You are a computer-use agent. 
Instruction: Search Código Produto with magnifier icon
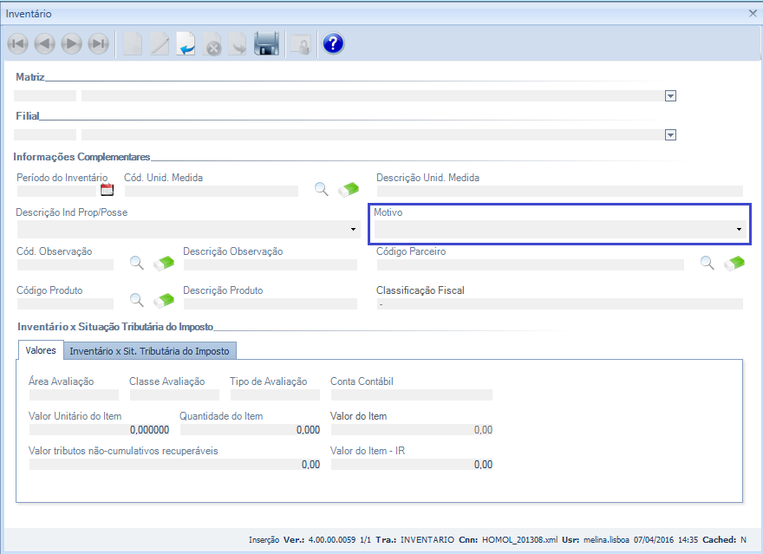(x=136, y=301)
